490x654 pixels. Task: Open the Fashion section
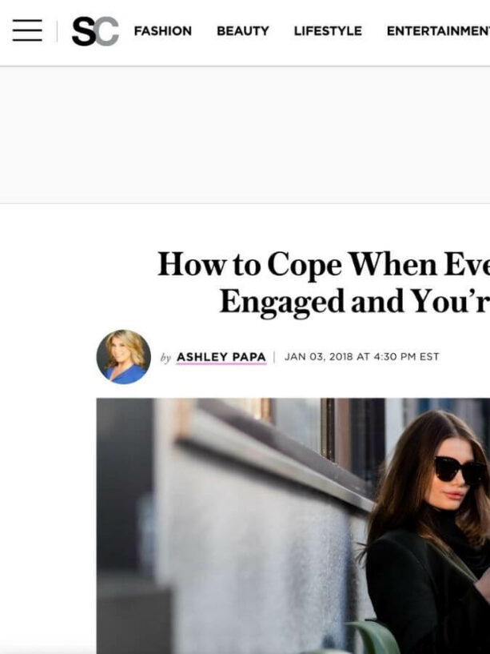coord(162,31)
